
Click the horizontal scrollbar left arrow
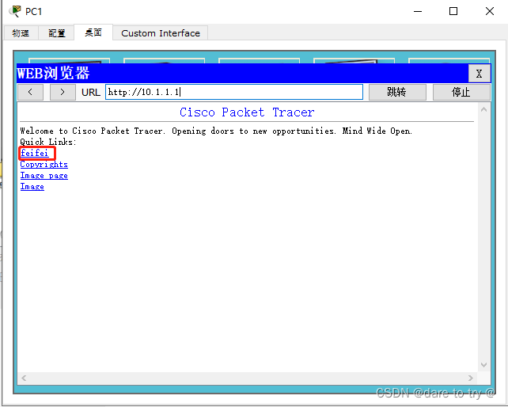tap(24, 378)
